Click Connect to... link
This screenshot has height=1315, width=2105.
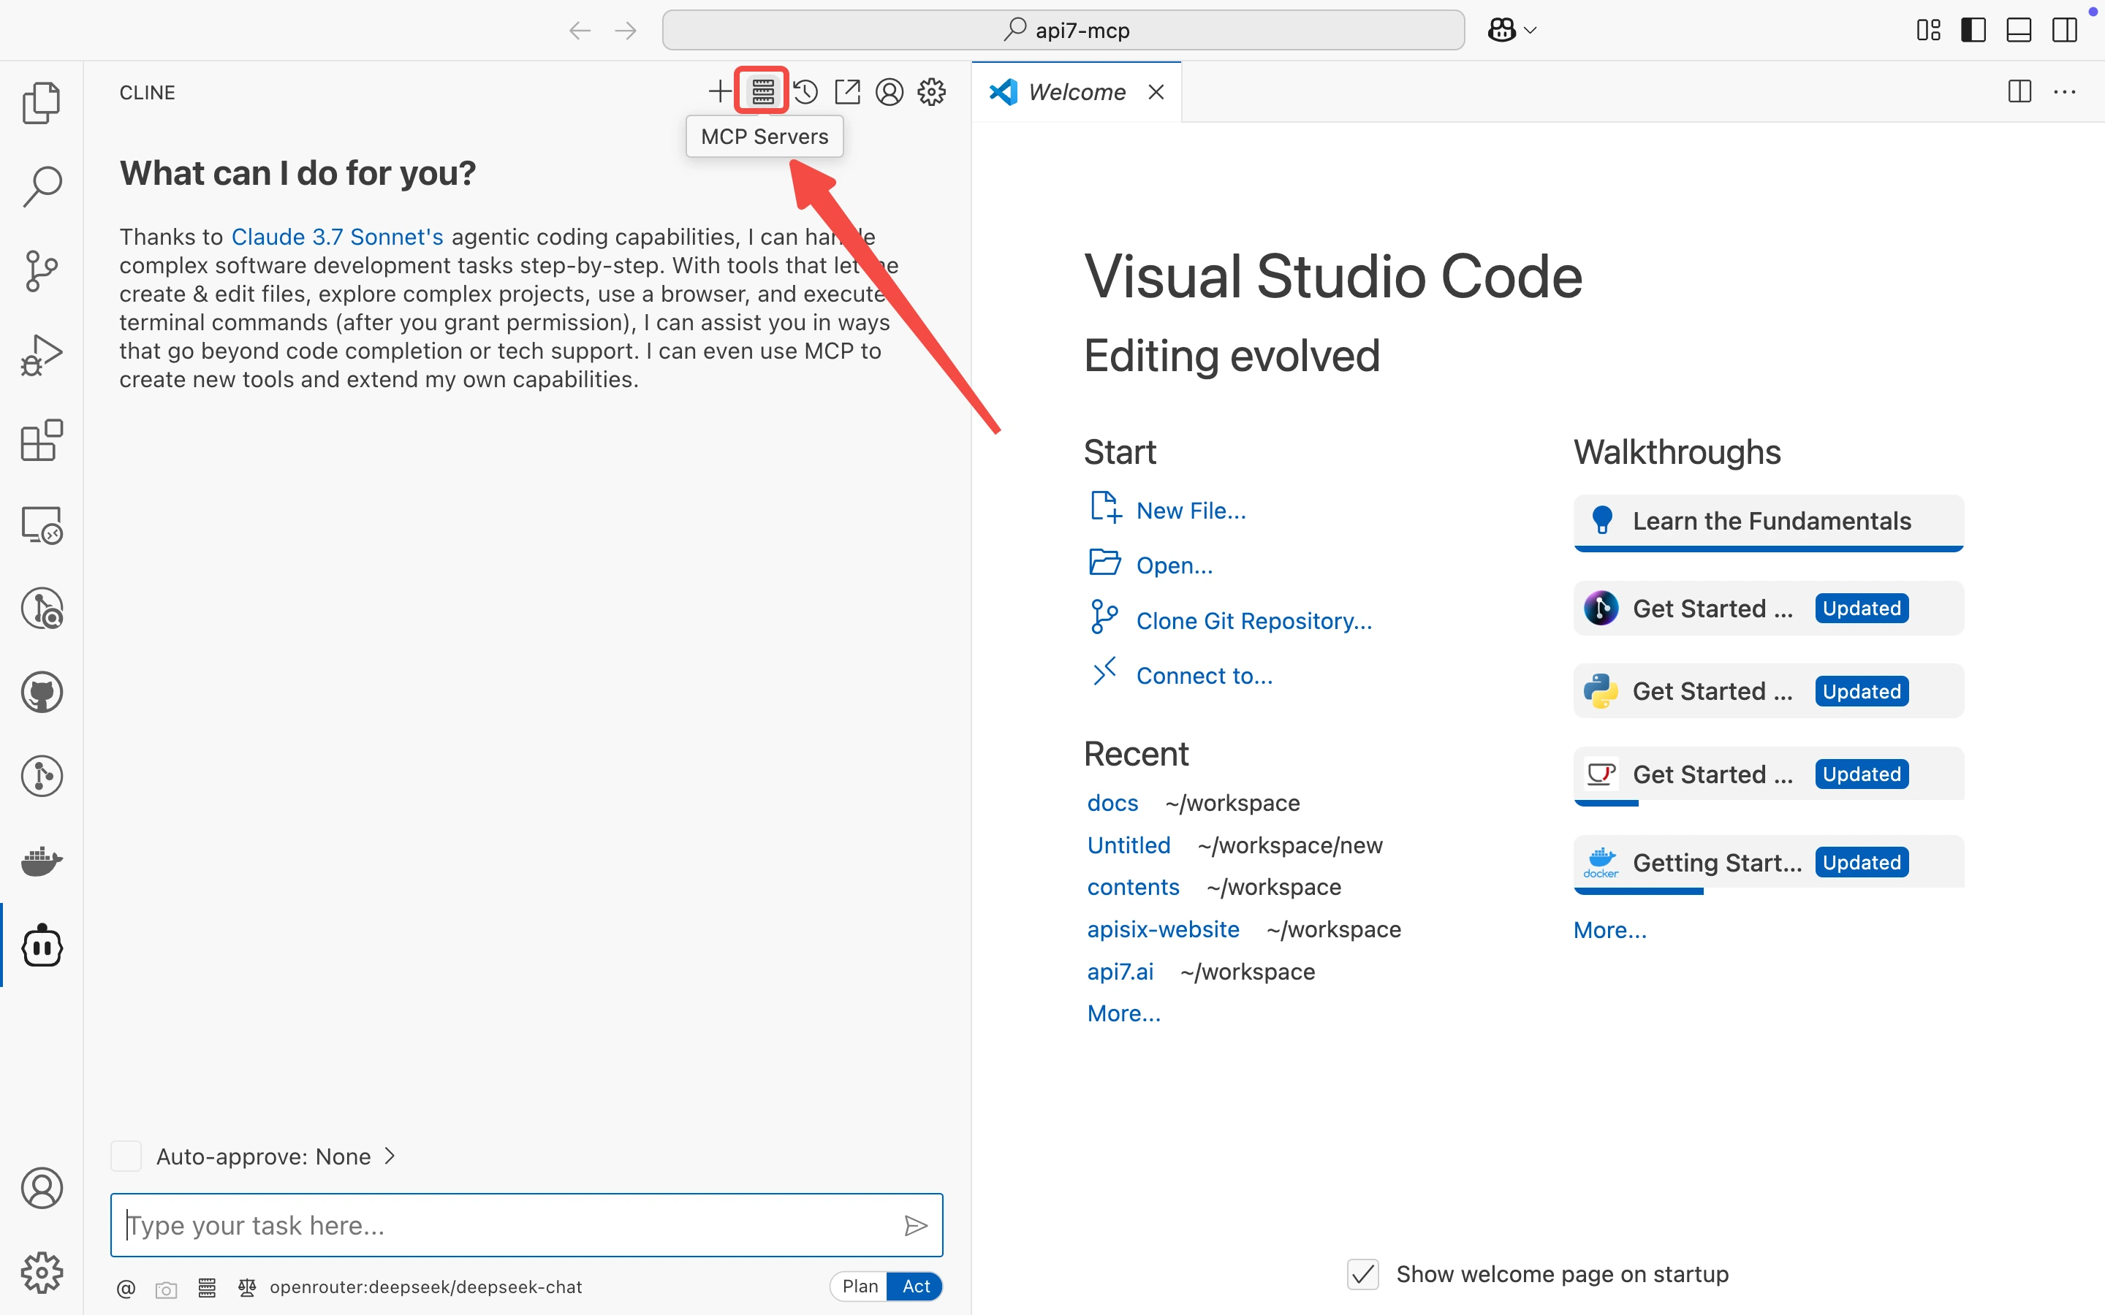click(x=1204, y=676)
